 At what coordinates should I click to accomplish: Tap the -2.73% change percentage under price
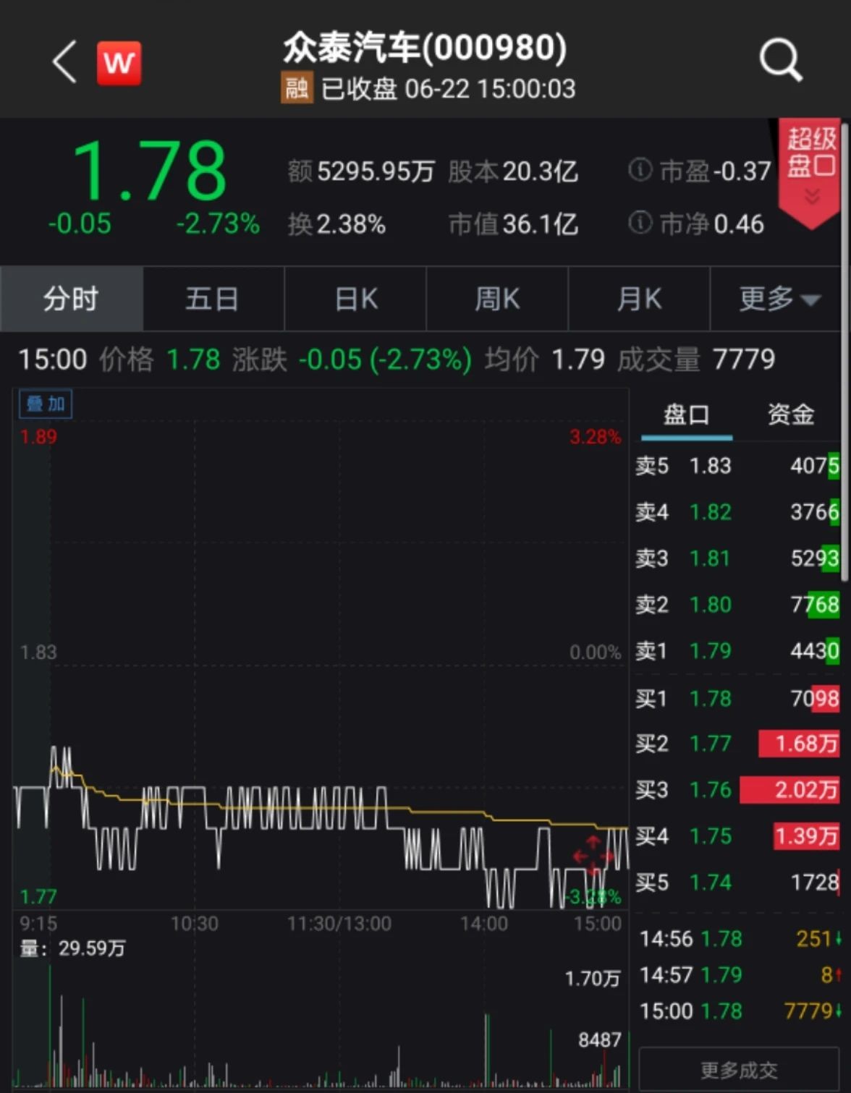218,224
